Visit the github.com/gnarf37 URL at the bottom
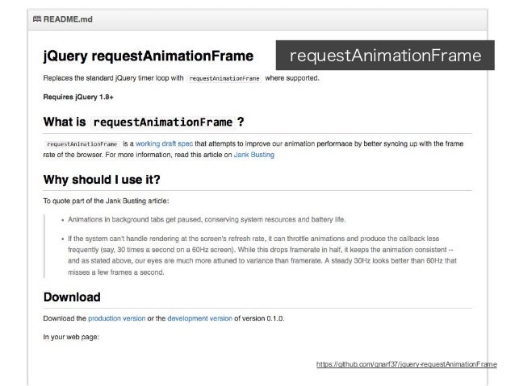This screenshot has height=386, width=515. (406, 364)
